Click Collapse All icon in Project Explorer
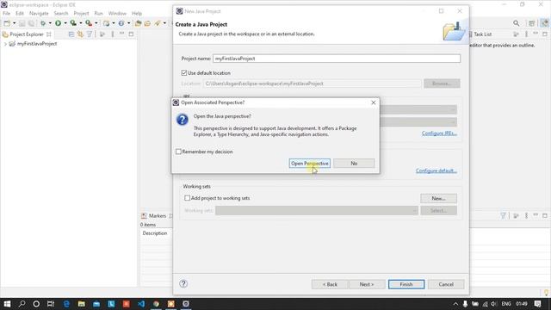This screenshot has height=310, width=551. click(71, 34)
